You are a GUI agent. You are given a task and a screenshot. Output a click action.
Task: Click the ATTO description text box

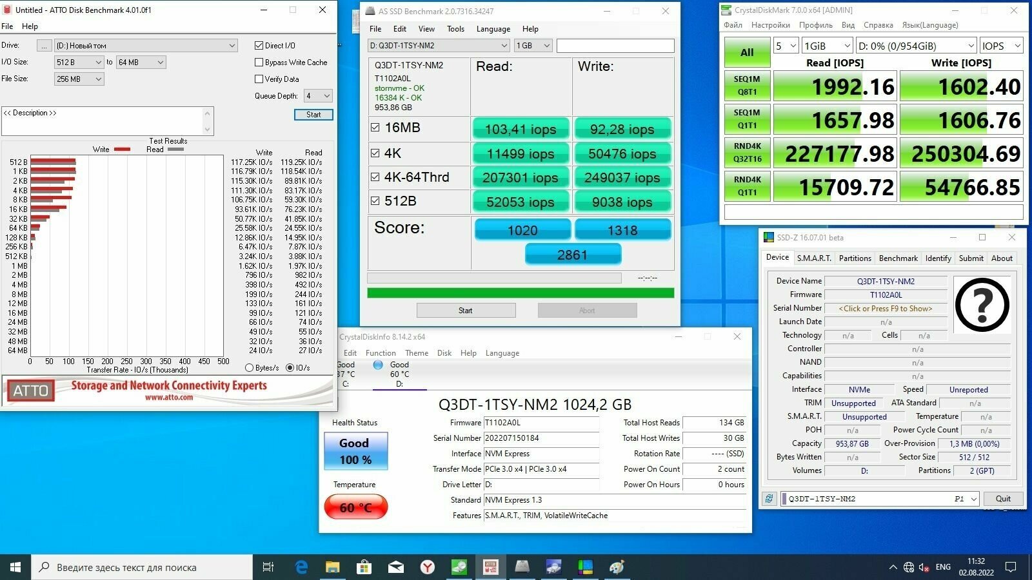(x=107, y=121)
